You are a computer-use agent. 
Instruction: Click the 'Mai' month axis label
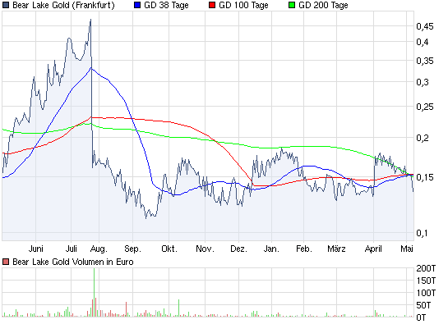[407, 249]
